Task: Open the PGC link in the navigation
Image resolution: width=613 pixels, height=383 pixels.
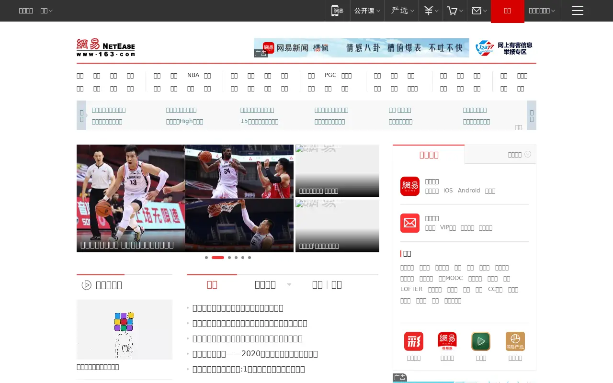Action: [x=330, y=75]
